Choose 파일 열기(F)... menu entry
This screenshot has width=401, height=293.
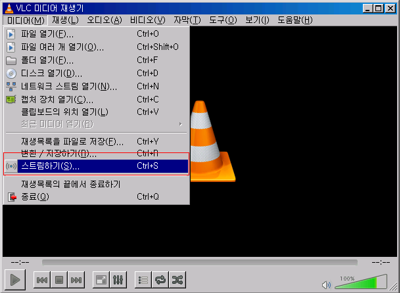pyautogui.click(x=97, y=34)
